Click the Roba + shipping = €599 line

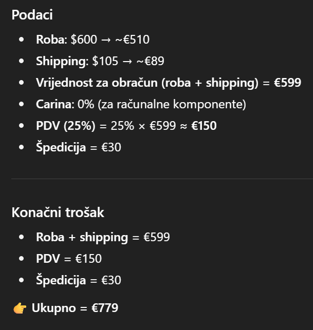tap(103, 237)
